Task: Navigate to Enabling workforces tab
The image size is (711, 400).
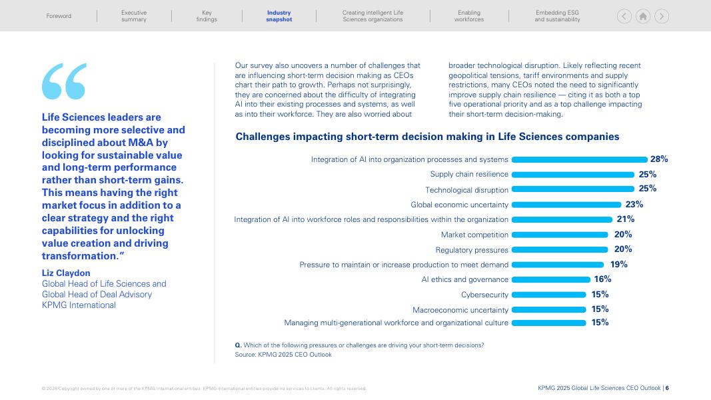Action: 469,16
